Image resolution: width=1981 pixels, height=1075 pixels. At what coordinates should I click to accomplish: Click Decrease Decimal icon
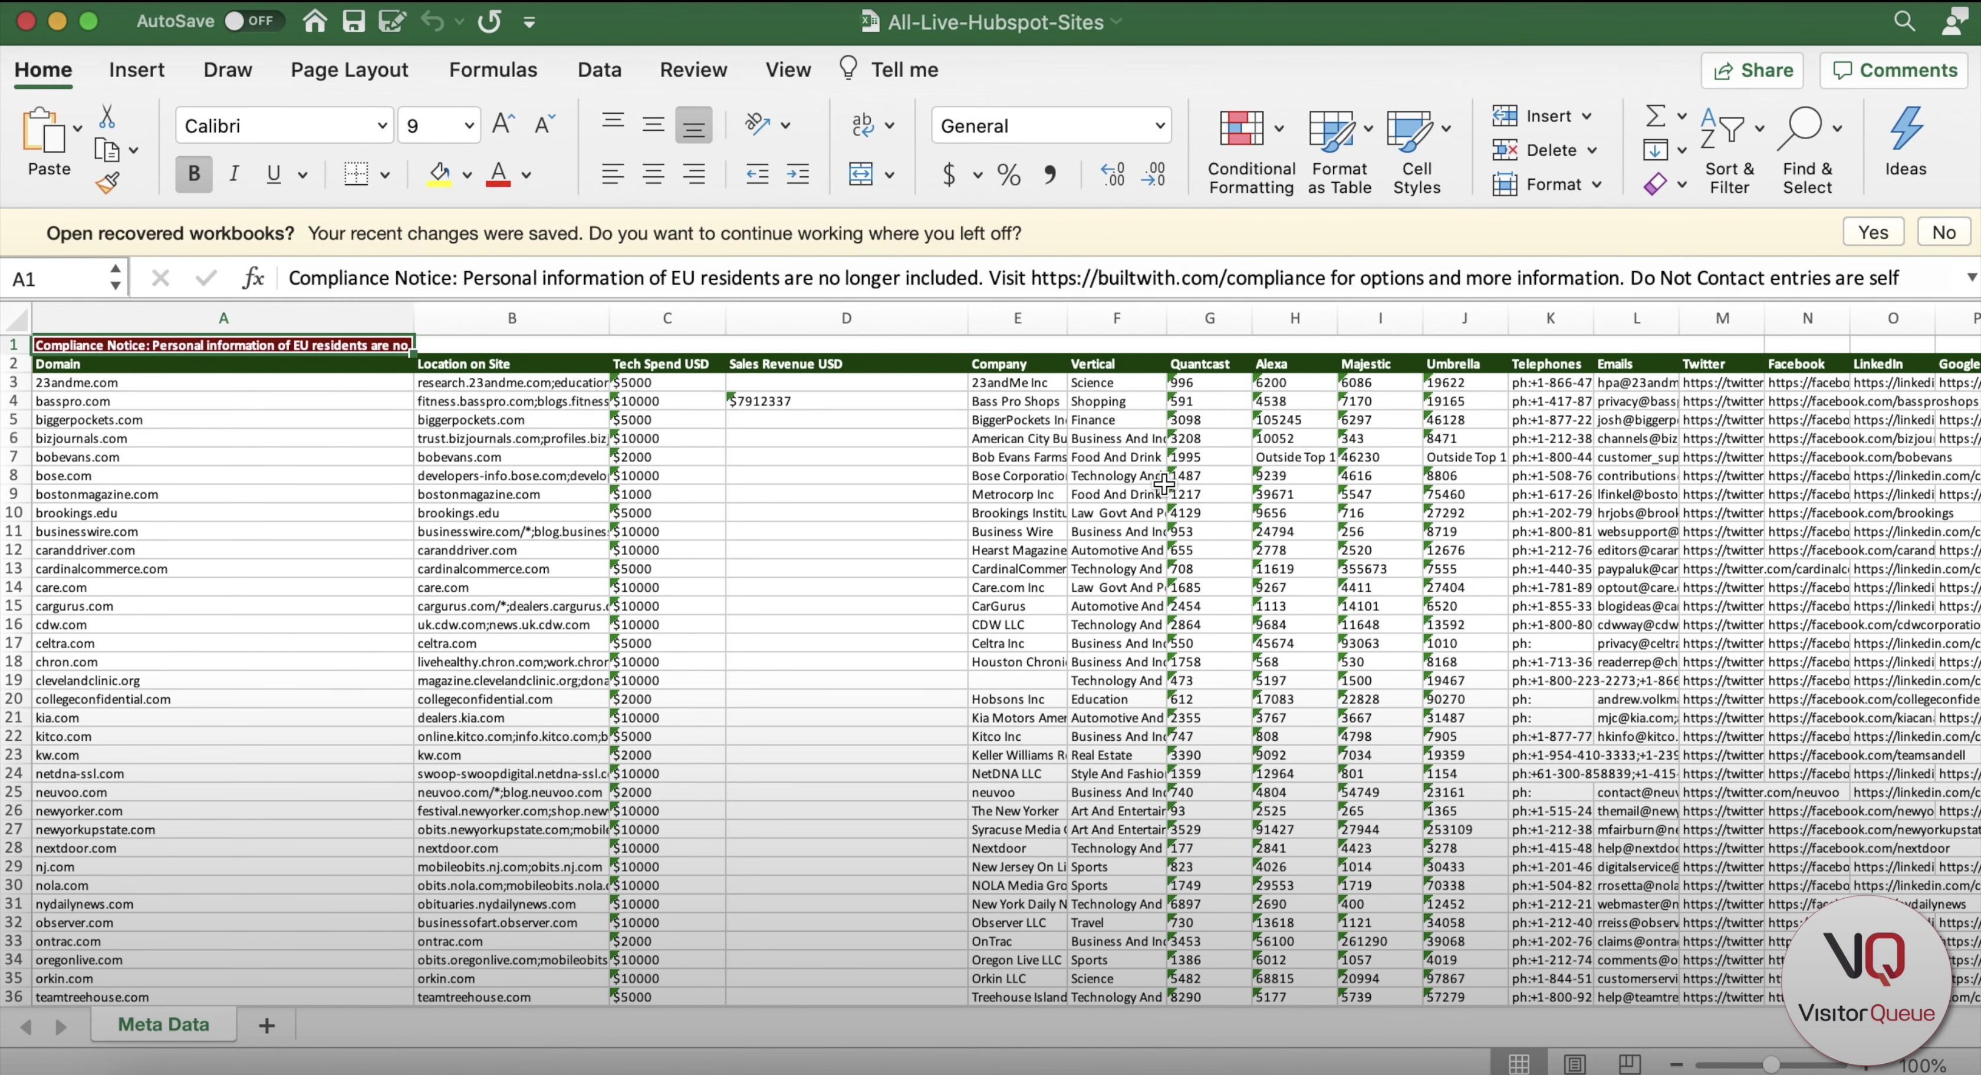coord(1153,174)
